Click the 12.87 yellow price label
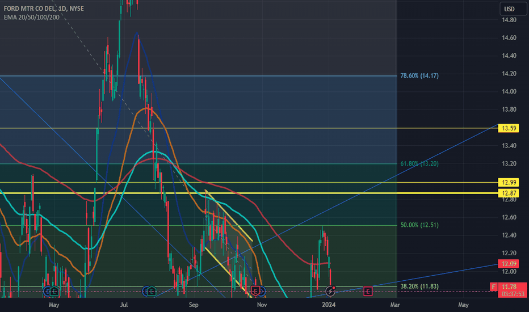This screenshot has height=312, width=529. [509, 193]
